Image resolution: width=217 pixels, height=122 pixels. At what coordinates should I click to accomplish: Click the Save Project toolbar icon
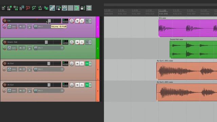pos(16,8)
